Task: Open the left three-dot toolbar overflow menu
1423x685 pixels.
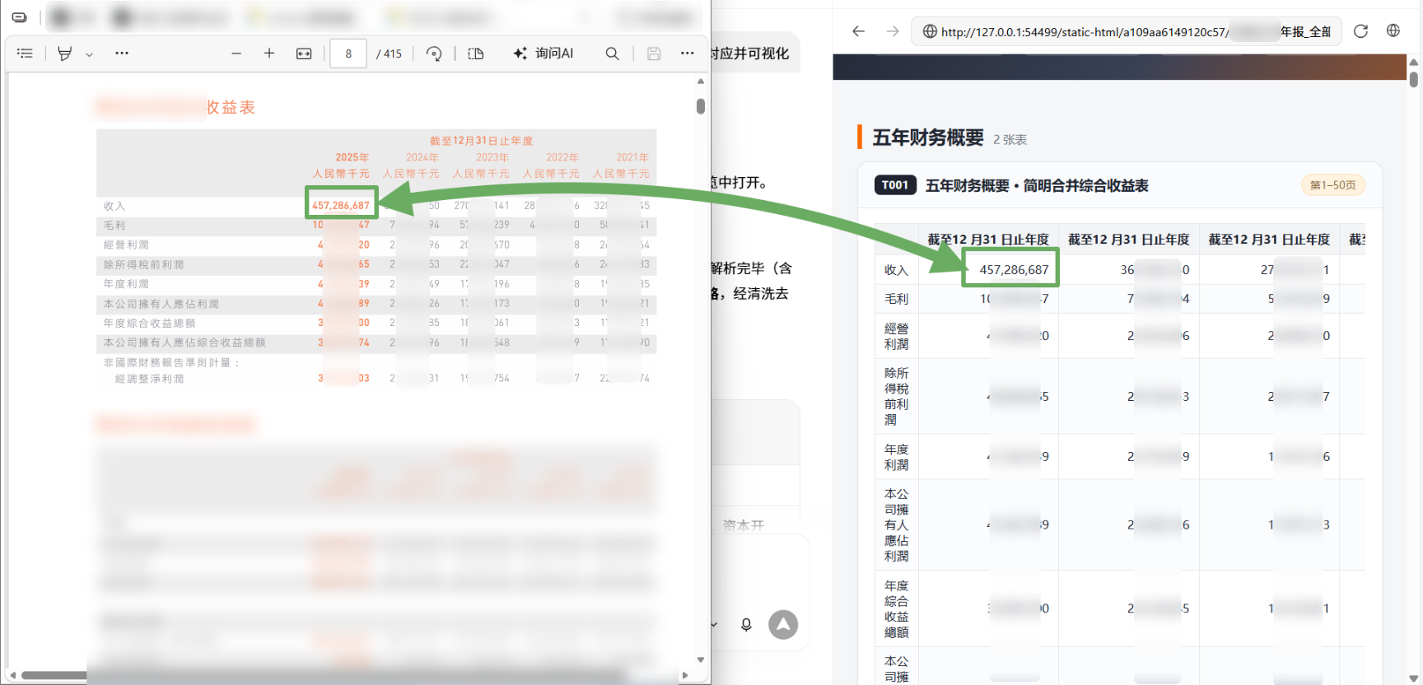Action: [x=122, y=53]
